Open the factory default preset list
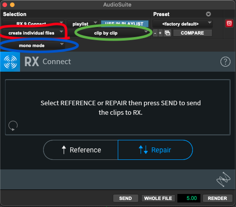 (x=182, y=24)
